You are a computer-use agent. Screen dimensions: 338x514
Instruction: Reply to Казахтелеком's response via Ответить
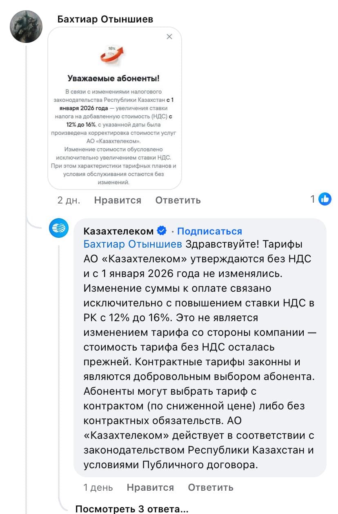click(211, 487)
